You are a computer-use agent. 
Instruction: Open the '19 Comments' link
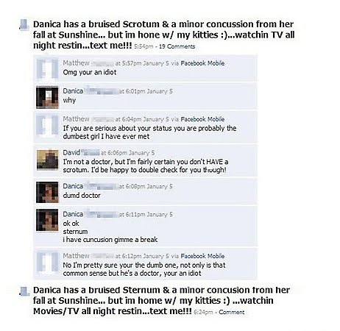[x=177, y=46]
